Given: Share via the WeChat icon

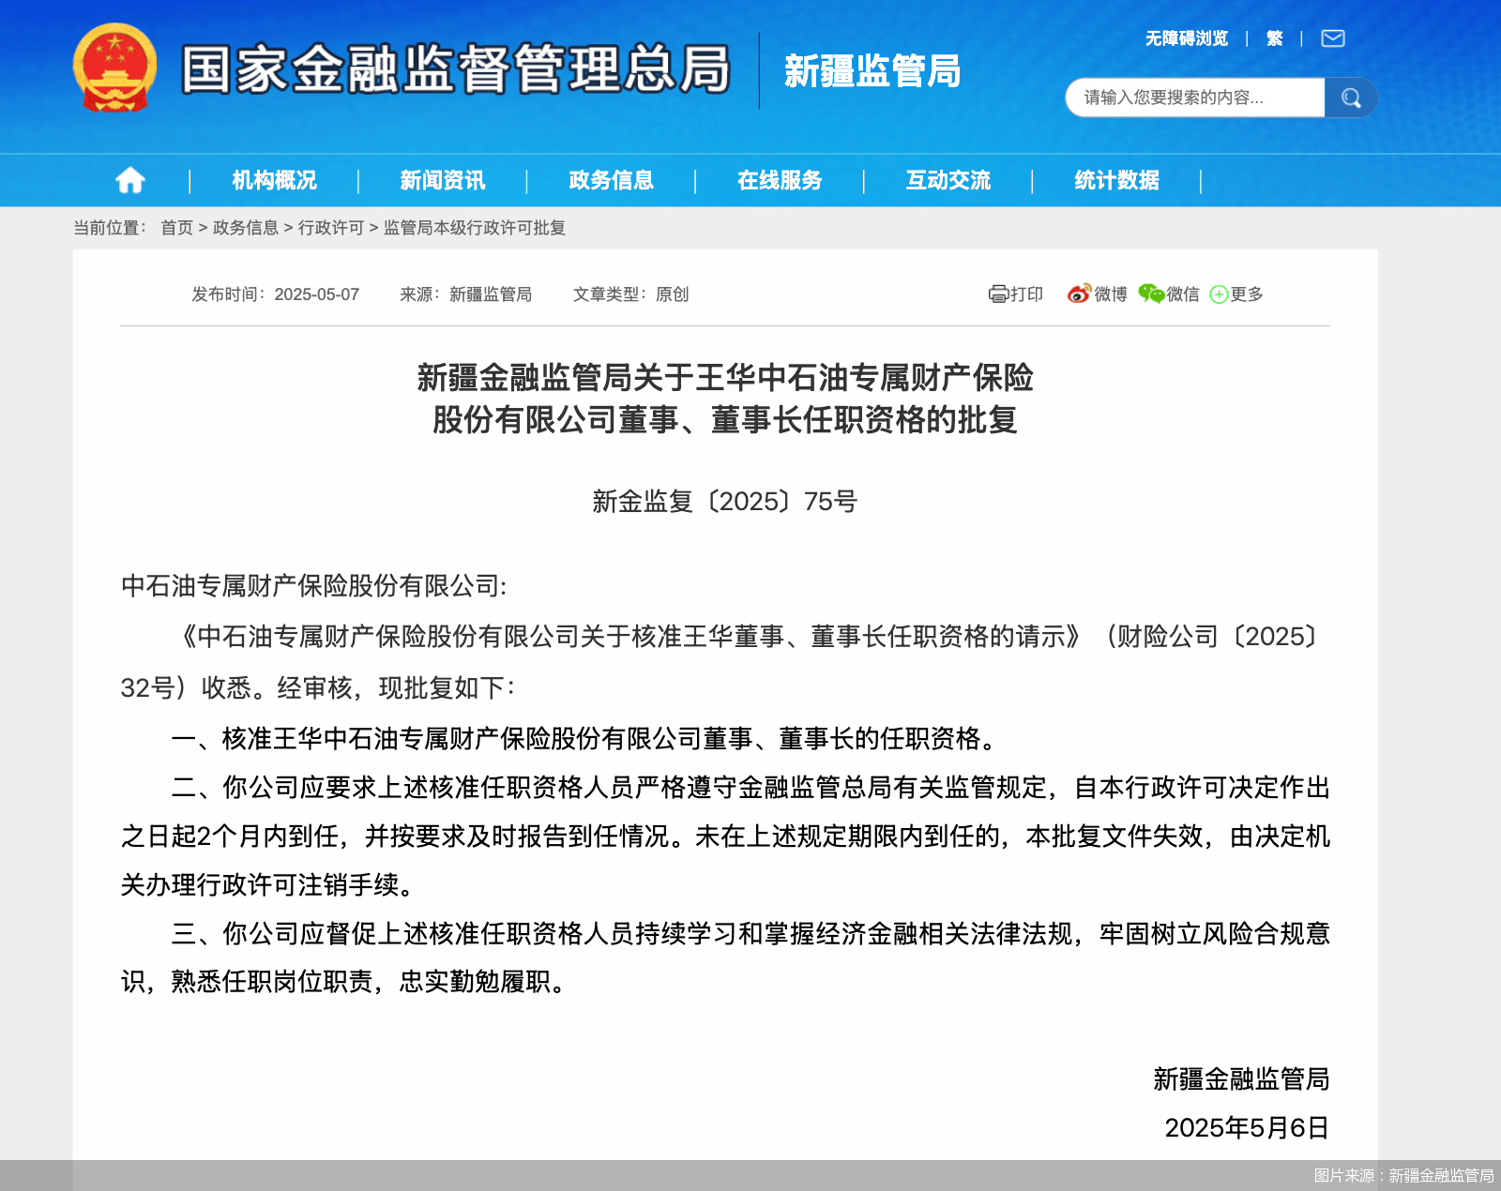Looking at the screenshot, I should coord(1151,294).
